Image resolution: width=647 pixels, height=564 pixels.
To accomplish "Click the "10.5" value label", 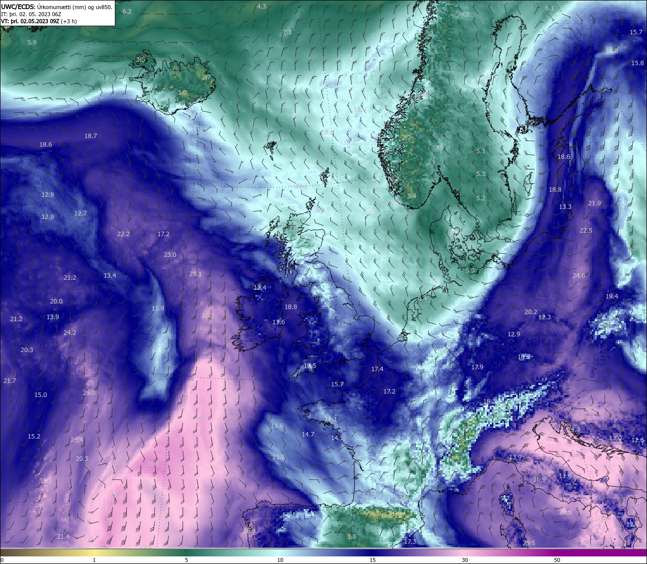I will tap(310, 366).
